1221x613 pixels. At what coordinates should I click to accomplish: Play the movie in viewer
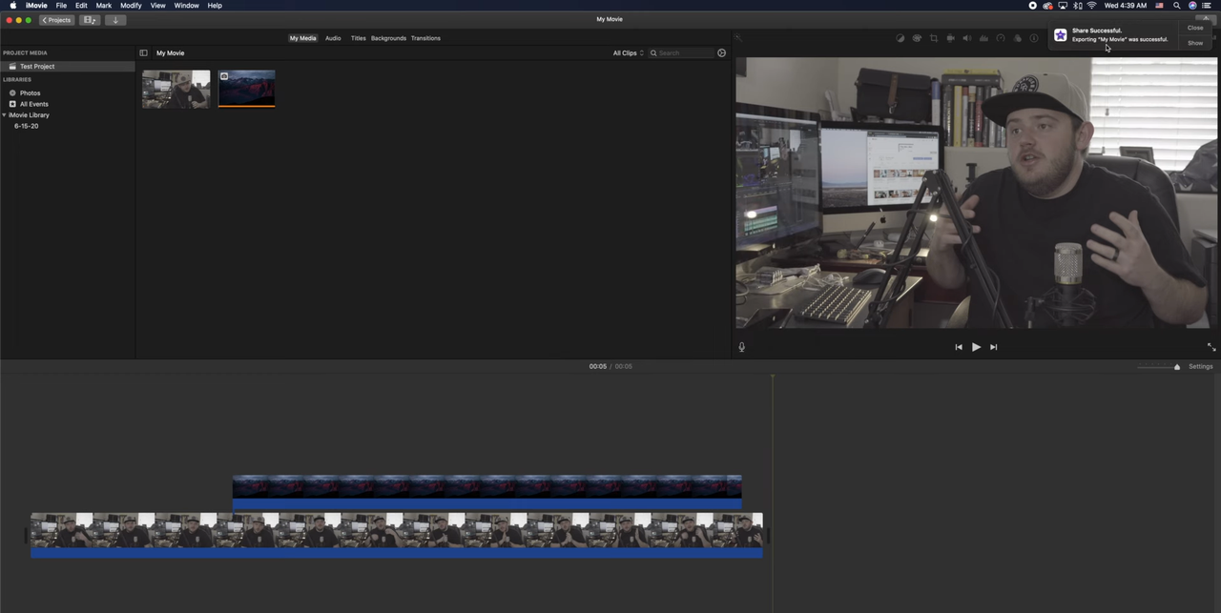(976, 347)
